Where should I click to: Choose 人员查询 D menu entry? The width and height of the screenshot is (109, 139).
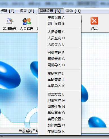pyautogui.click(x=59, y=38)
